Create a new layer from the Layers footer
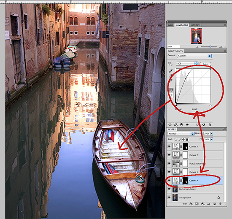The width and height of the screenshot is (232, 219). click(214, 204)
